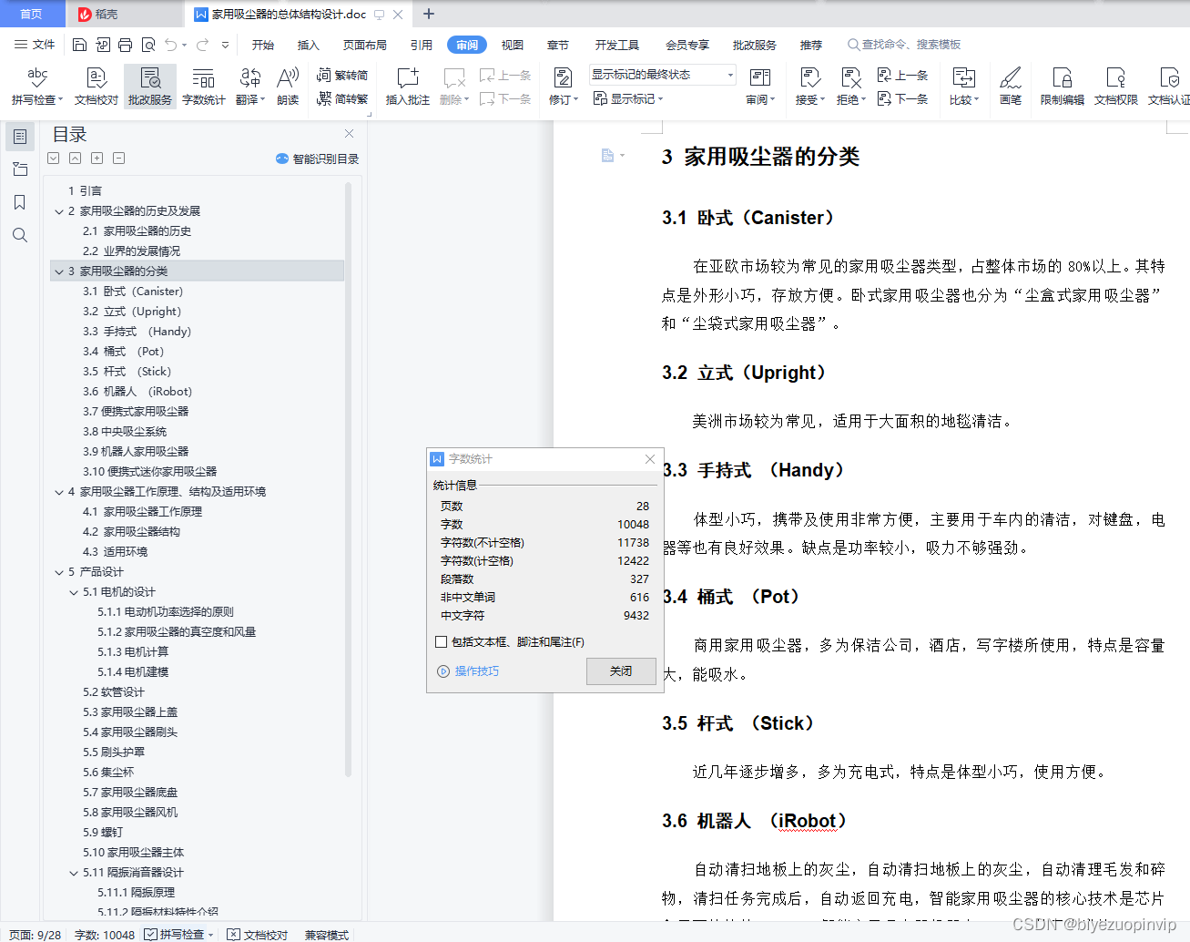Open the bookmark icon in left sidebar

click(x=20, y=202)
